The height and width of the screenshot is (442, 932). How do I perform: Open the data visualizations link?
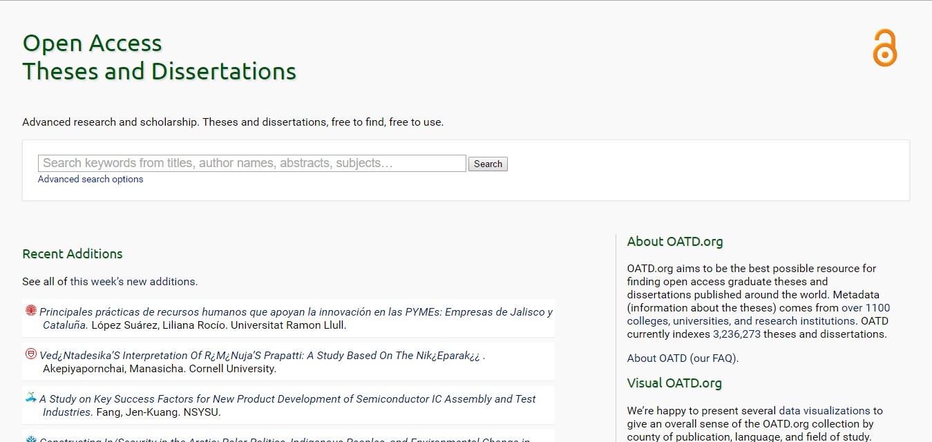point(824,410)
